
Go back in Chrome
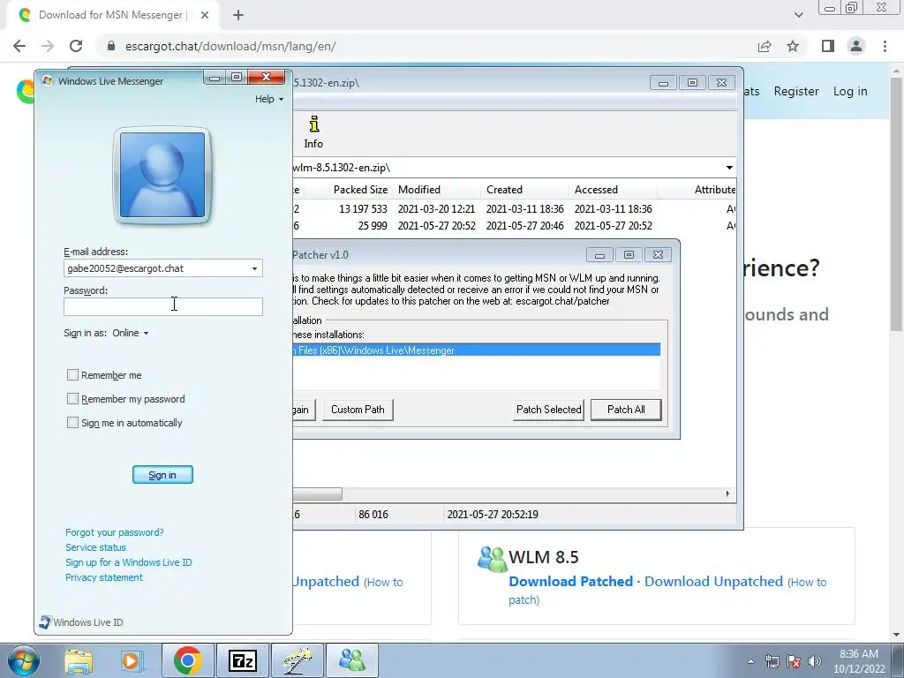pyautogui.click(x=19, y=46)
